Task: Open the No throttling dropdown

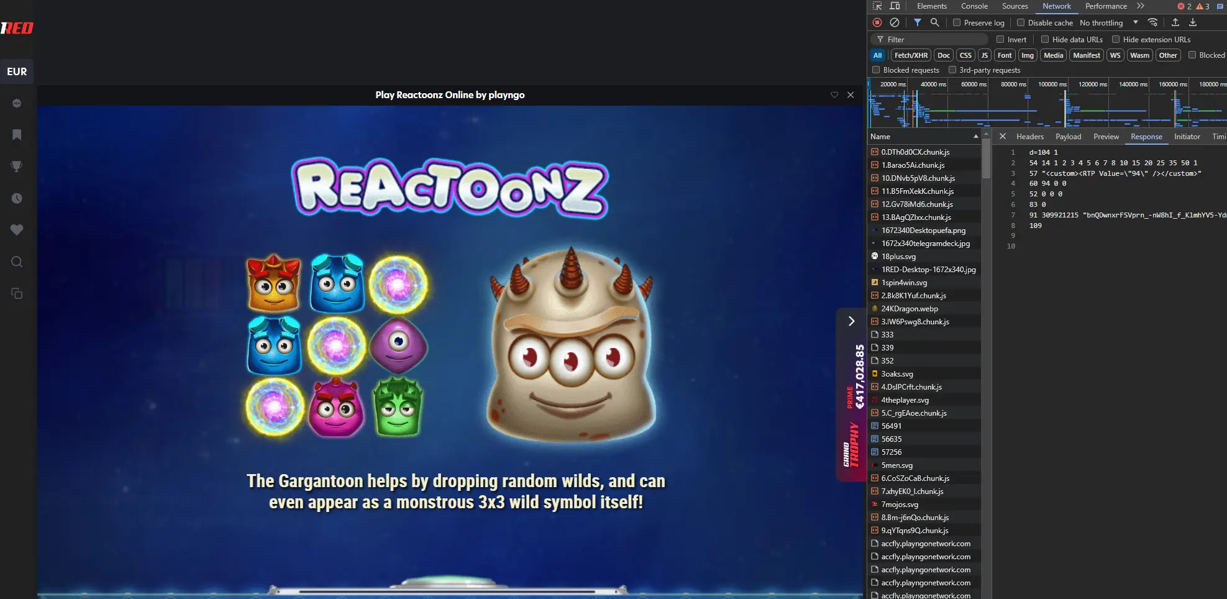Action: [x=1109, y=22]
